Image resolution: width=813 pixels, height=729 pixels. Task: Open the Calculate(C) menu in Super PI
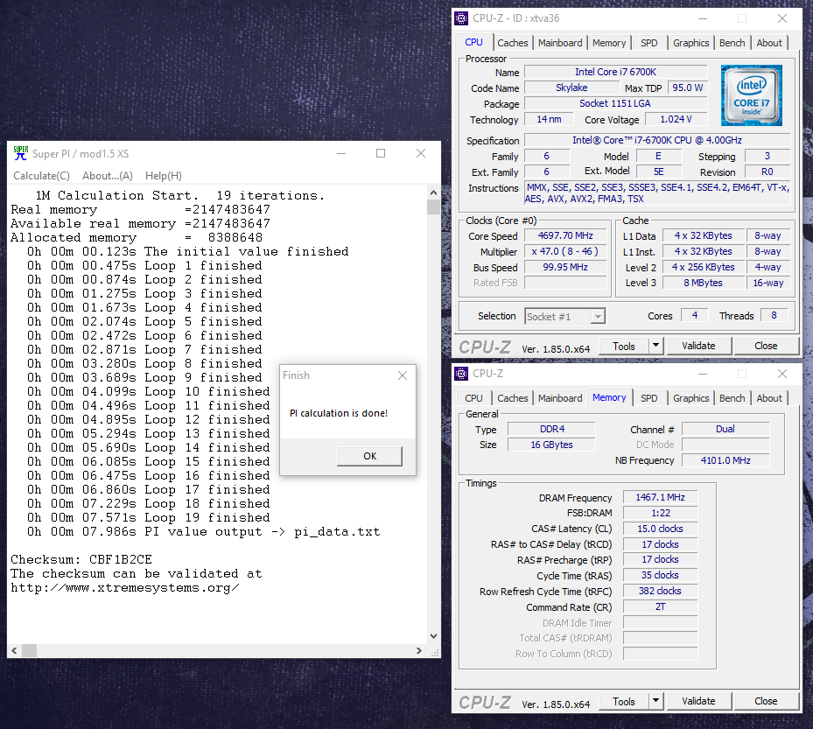[41, 176]
